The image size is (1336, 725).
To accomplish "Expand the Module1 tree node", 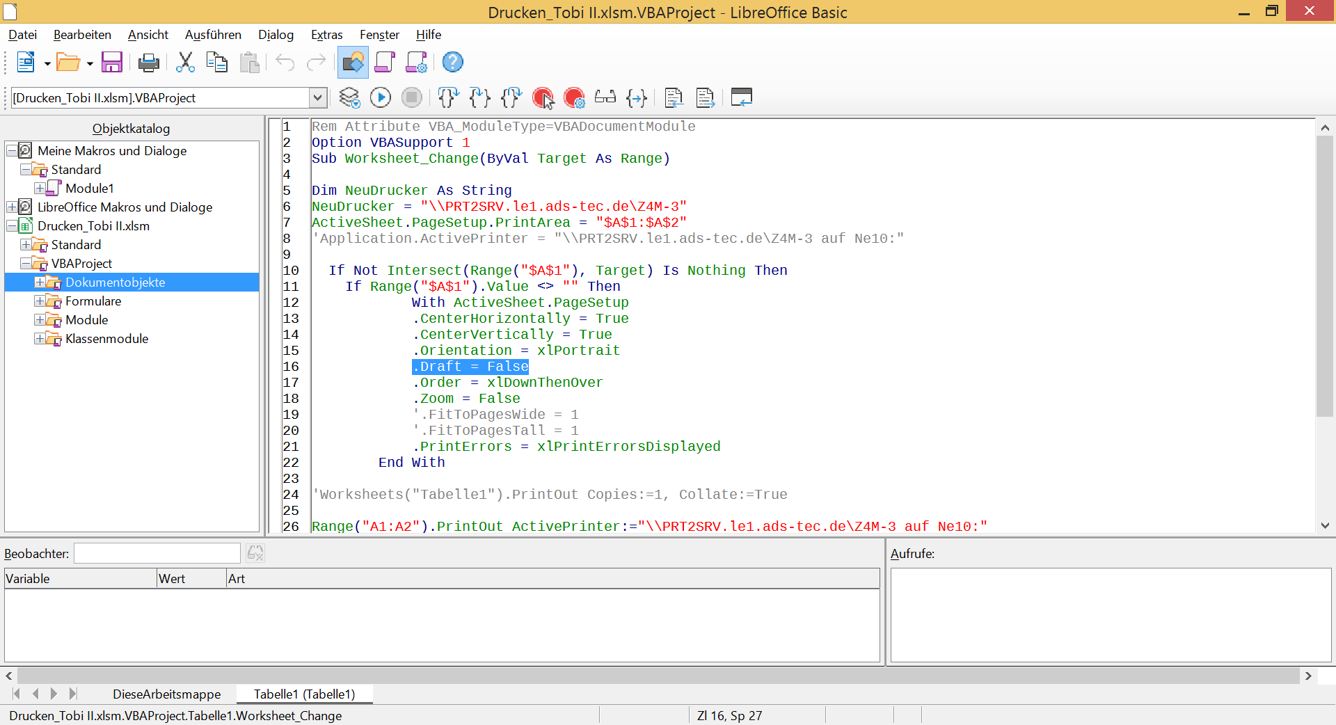I will coord(40,189).
